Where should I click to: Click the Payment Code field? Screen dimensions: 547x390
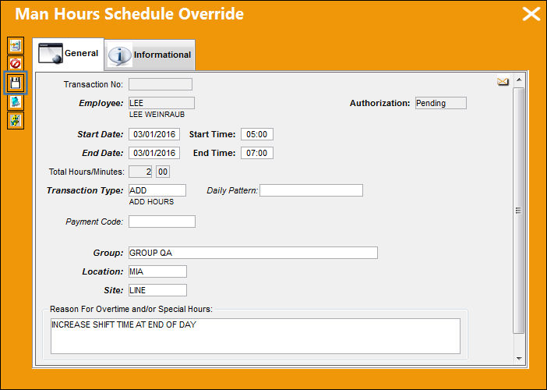click(162, 222)
